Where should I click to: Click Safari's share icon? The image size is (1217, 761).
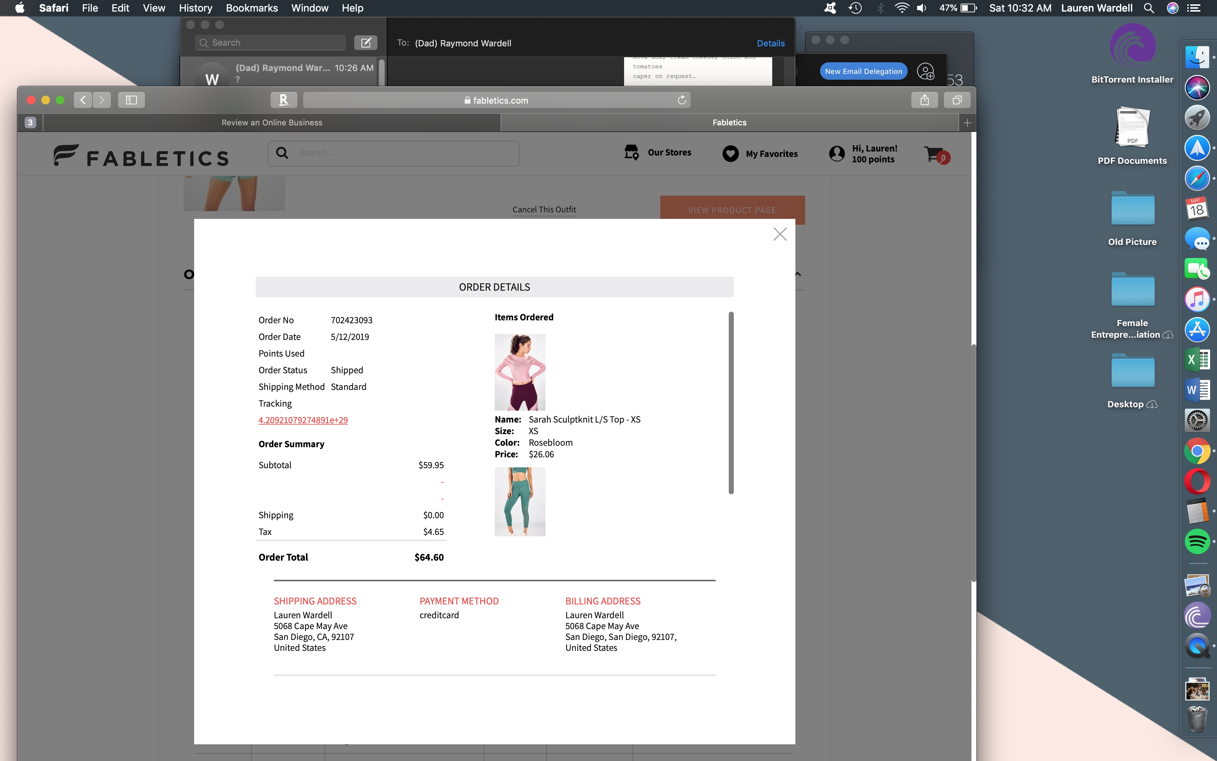(x=924, y=100)
